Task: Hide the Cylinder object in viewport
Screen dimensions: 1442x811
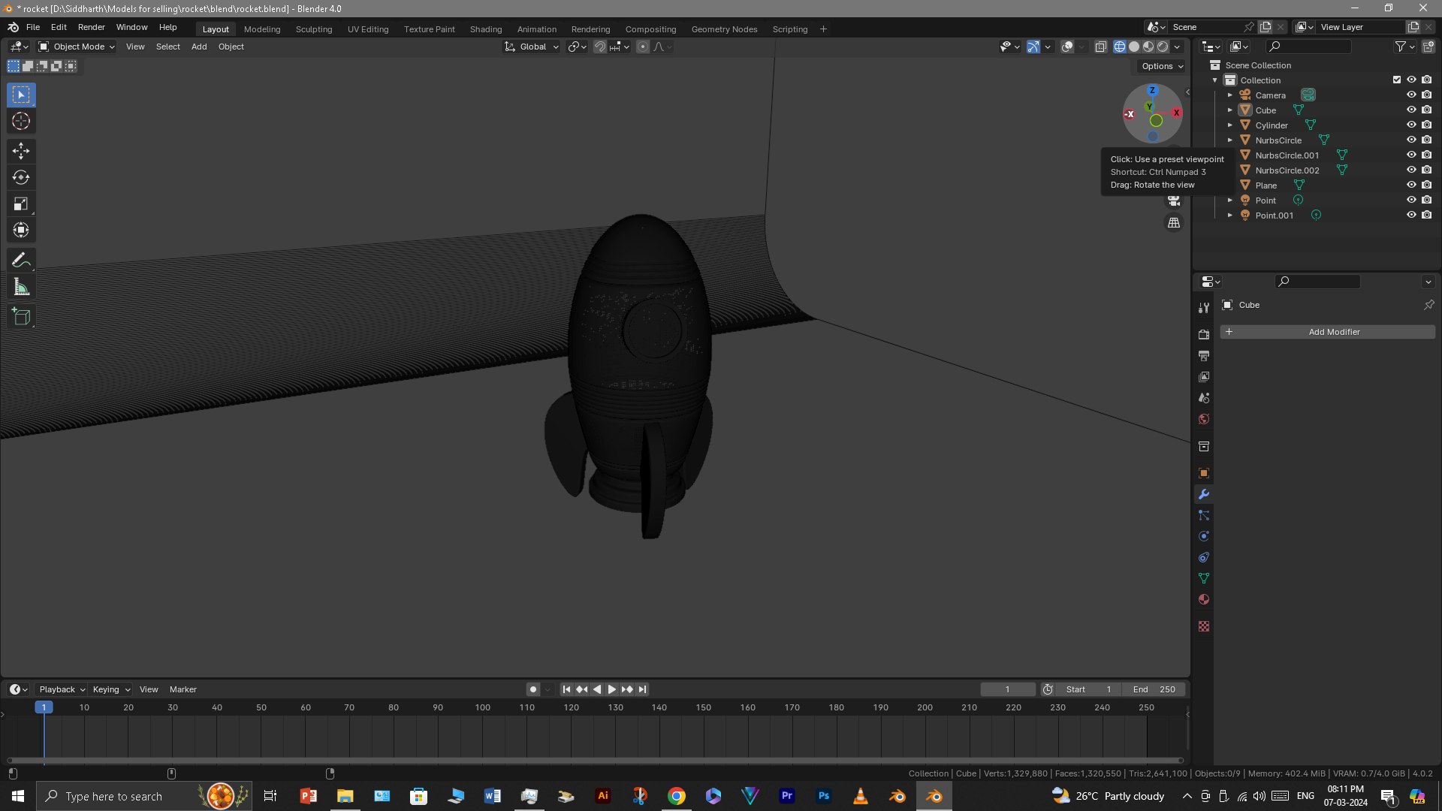Action: click(x=1411, y=125)
